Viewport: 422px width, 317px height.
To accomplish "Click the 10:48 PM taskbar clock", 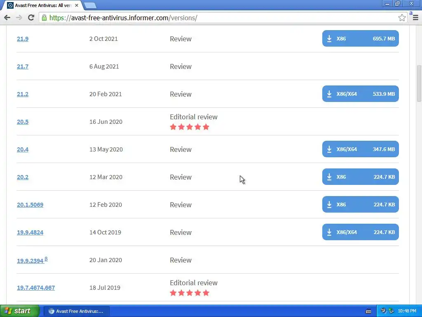I will click(407, 311).
